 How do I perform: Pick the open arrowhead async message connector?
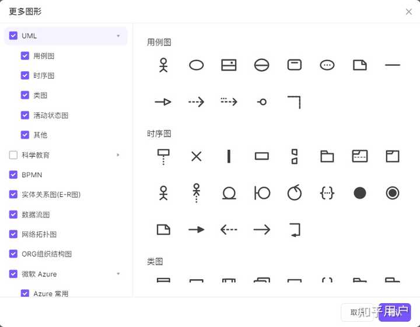click(x=262, y=230)
